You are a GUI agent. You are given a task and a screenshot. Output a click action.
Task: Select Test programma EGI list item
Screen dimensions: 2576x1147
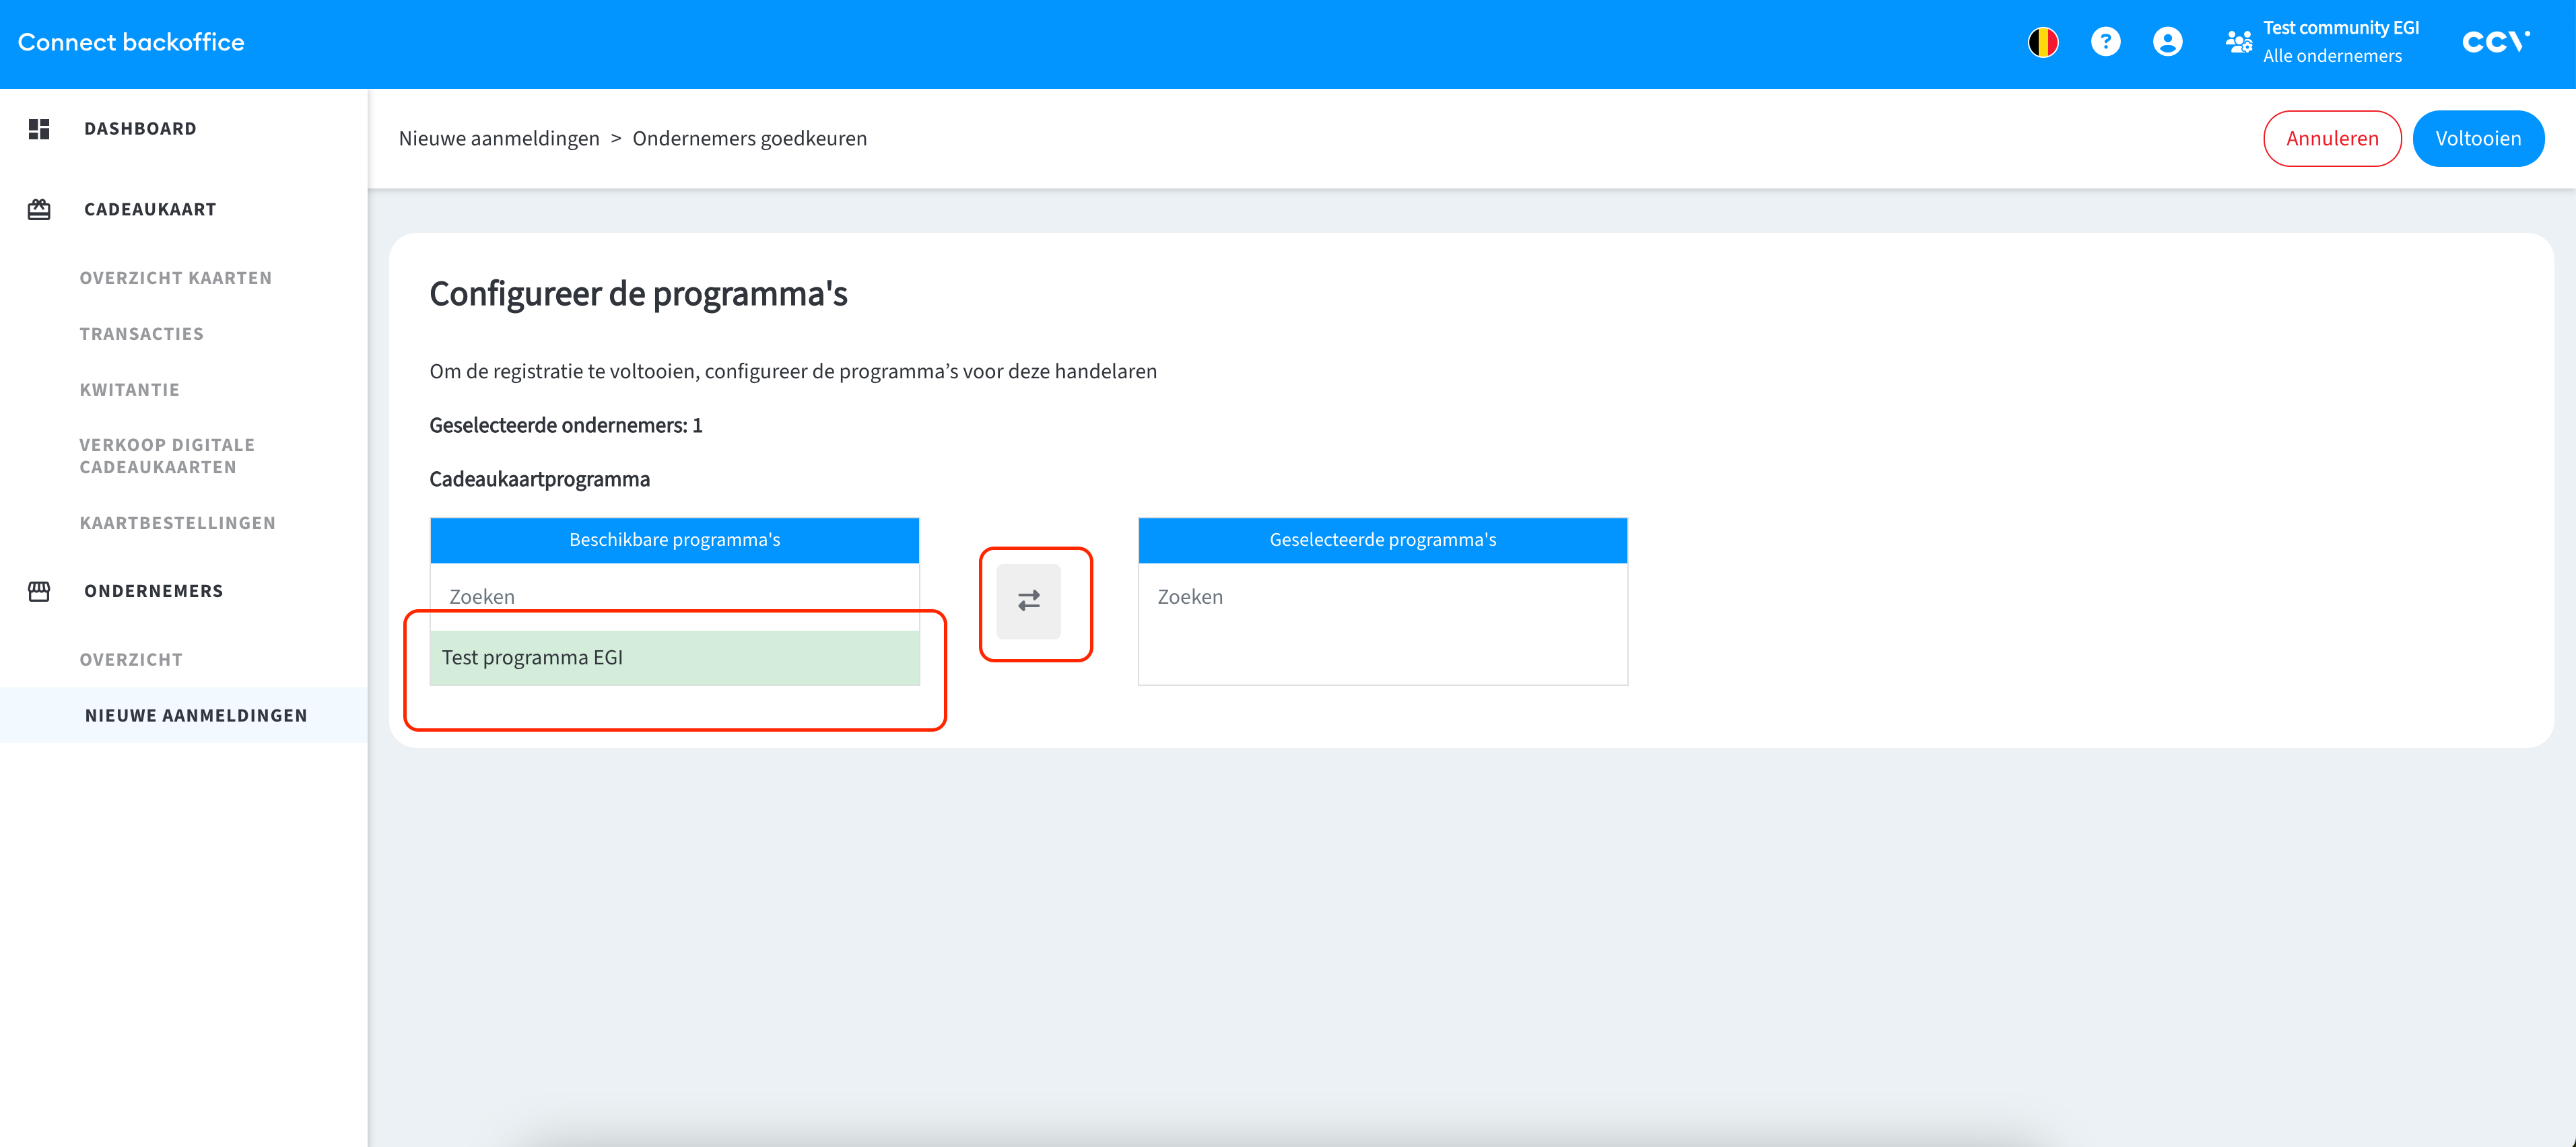pos(674,658)
